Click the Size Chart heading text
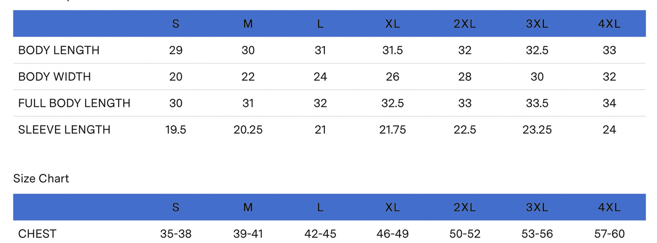Screen dimensions: 657x243 click(x=41, y=179)
